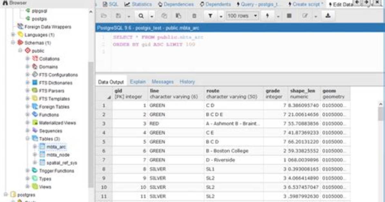Select the Data Output tab
The image size is (385, 202).
coord(111,82)
